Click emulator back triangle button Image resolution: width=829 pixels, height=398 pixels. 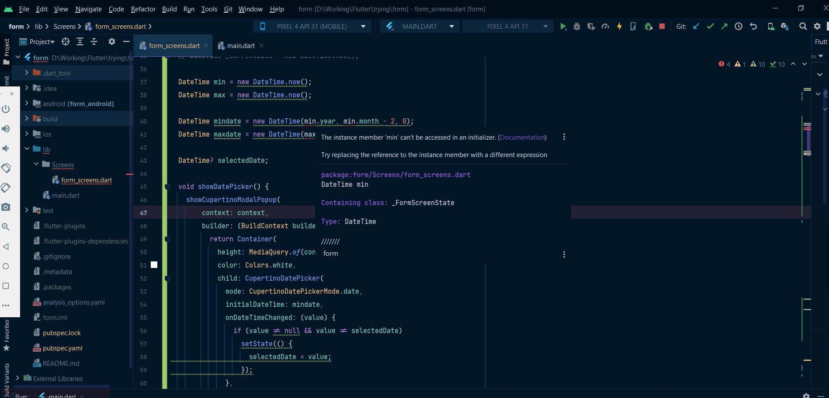click(6, 247)
